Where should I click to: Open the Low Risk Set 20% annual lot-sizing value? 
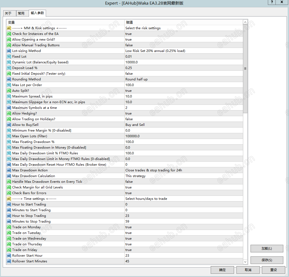coord(184,51)
